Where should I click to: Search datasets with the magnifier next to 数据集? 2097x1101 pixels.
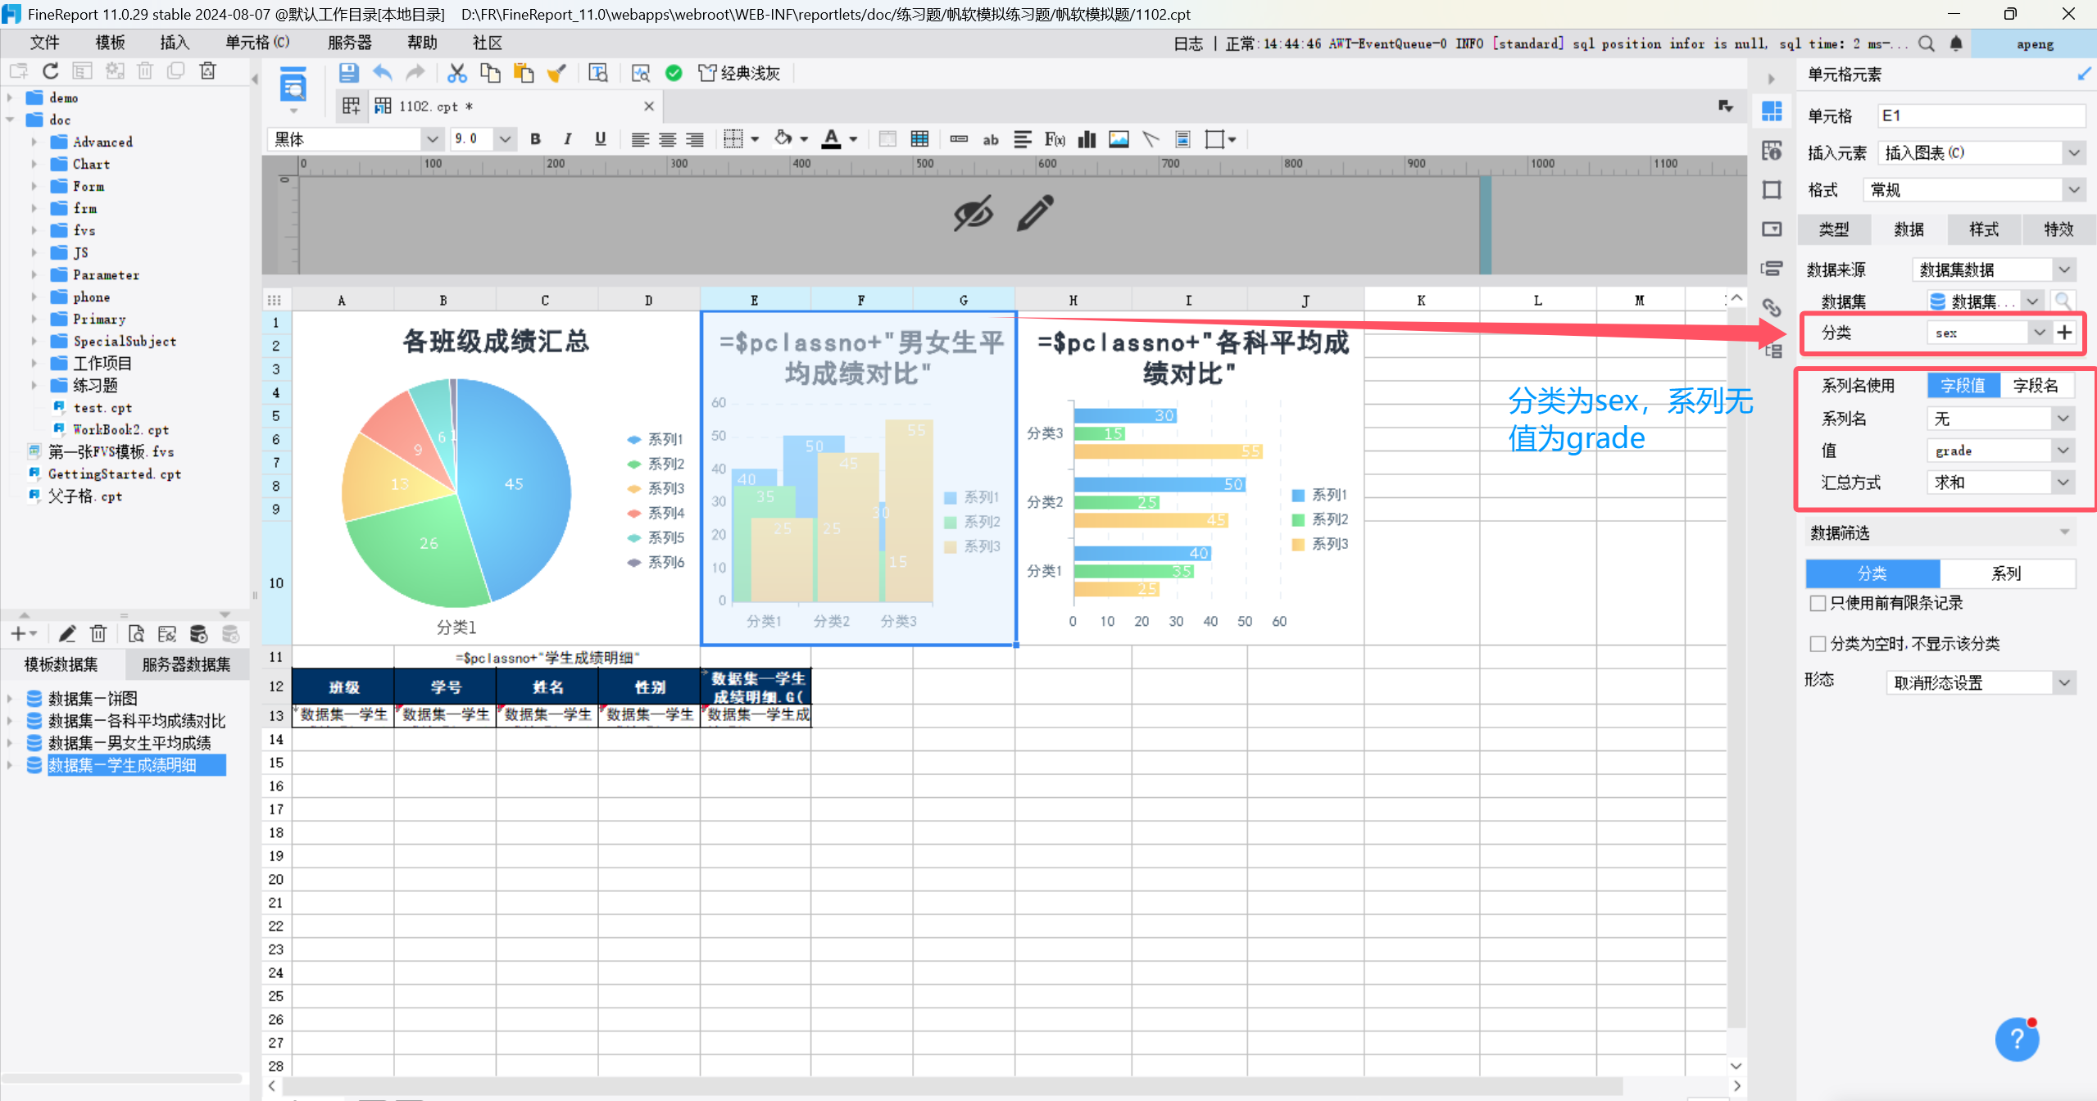[x=2064, y=301]
